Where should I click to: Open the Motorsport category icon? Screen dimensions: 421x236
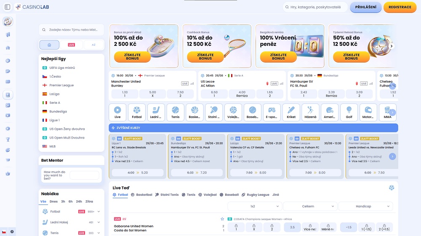tap(368, 112)
